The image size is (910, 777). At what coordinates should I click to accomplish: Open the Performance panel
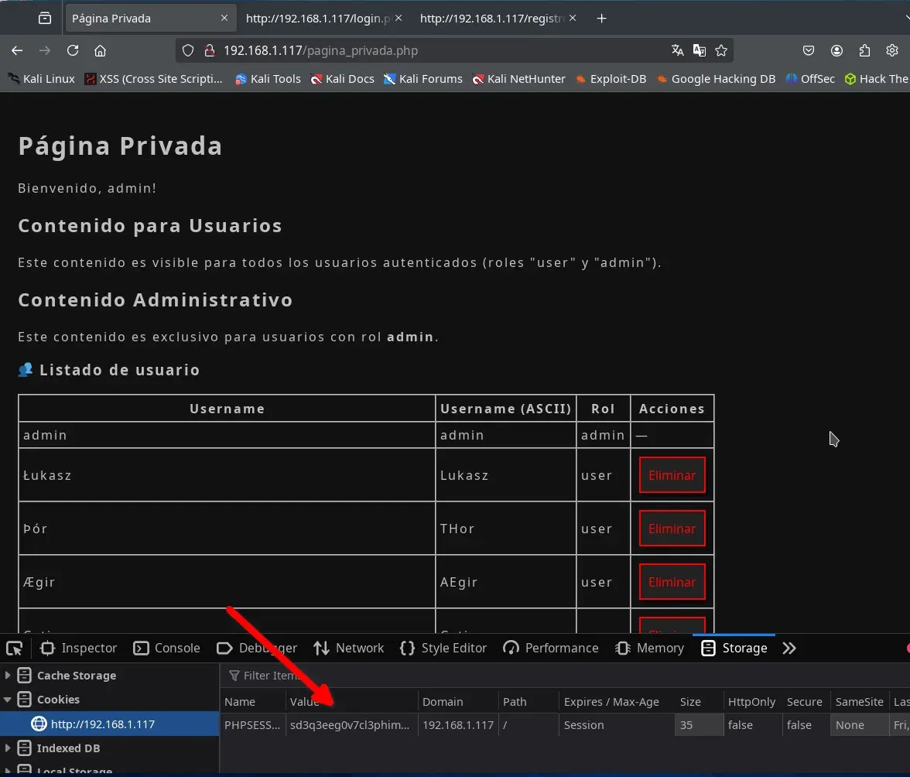(551, 649)
